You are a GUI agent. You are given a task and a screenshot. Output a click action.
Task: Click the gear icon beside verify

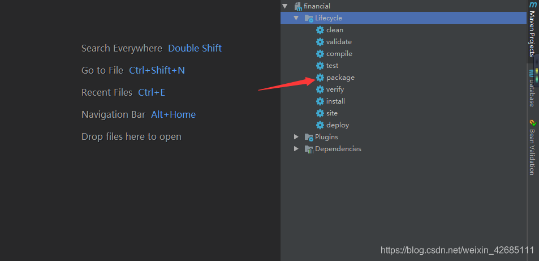320,89
